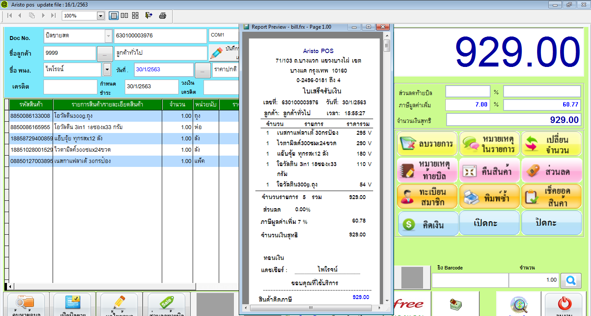Viewport: 591px width, 316px height.
Task: Click the close preview door icon
Action: click(149, 16)
